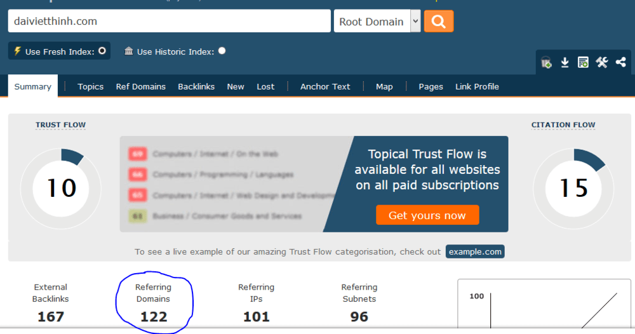Open the Map tab
Viewport: 635px width, 334px height.
[384, 86]
